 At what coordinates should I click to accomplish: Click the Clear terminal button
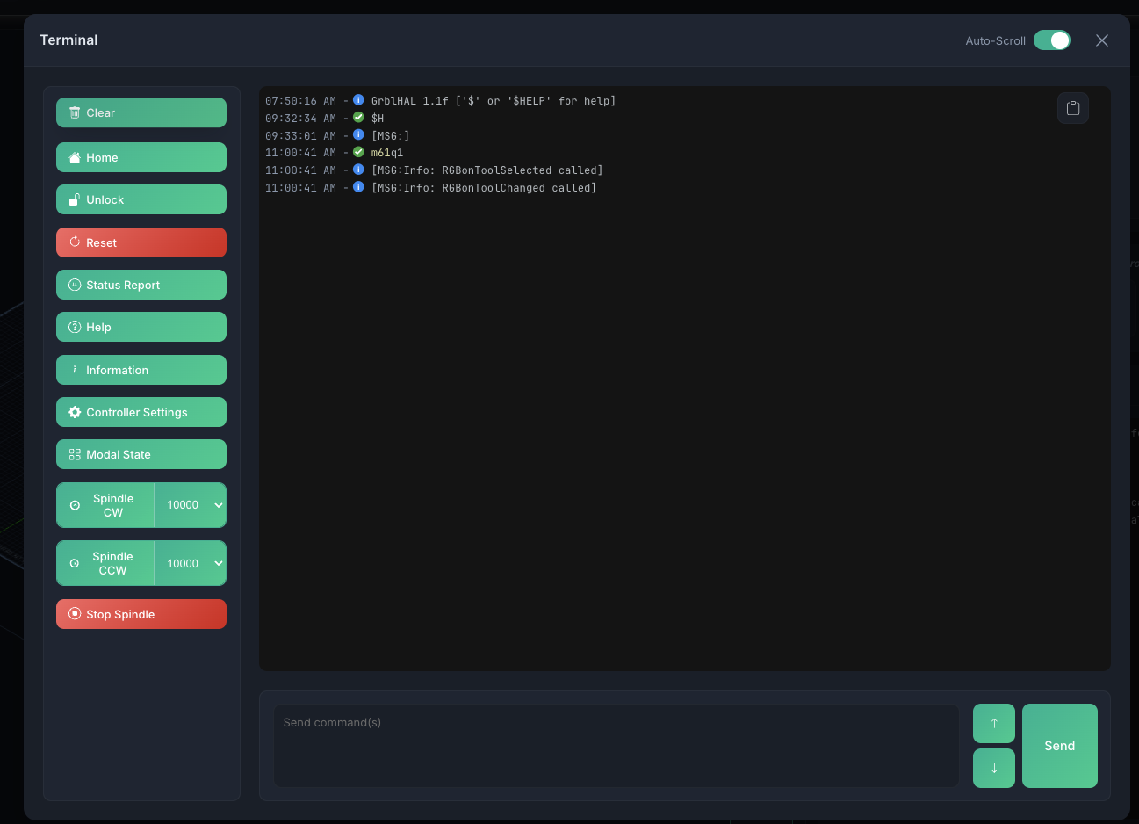[x=141, y=112]
